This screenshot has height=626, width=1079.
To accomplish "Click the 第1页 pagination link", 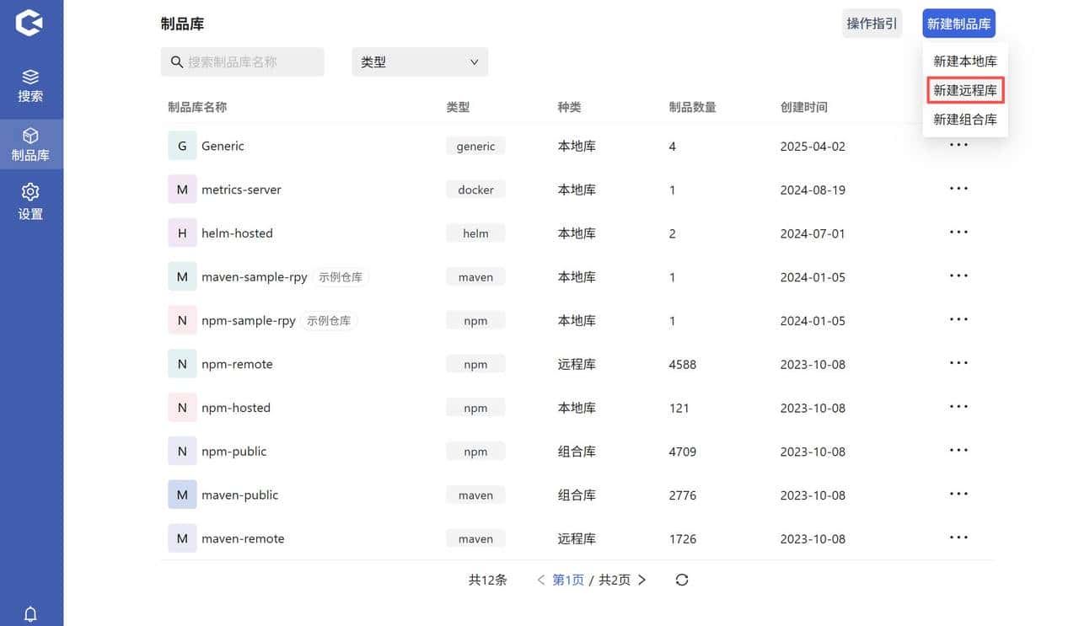I will pyautogui.click(x=567, y=580).
